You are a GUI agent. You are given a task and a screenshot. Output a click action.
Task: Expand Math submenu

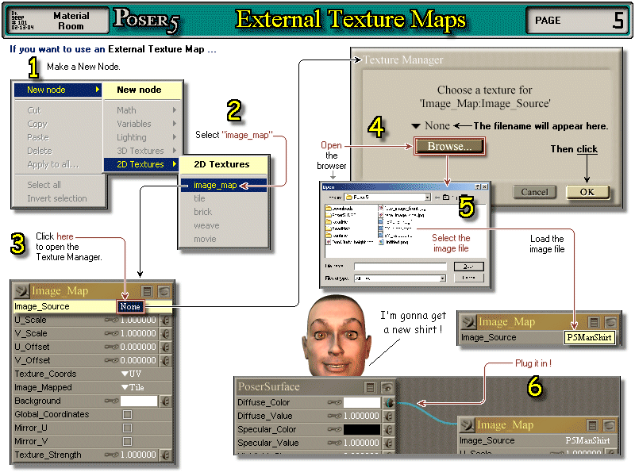tap(143, 110)
